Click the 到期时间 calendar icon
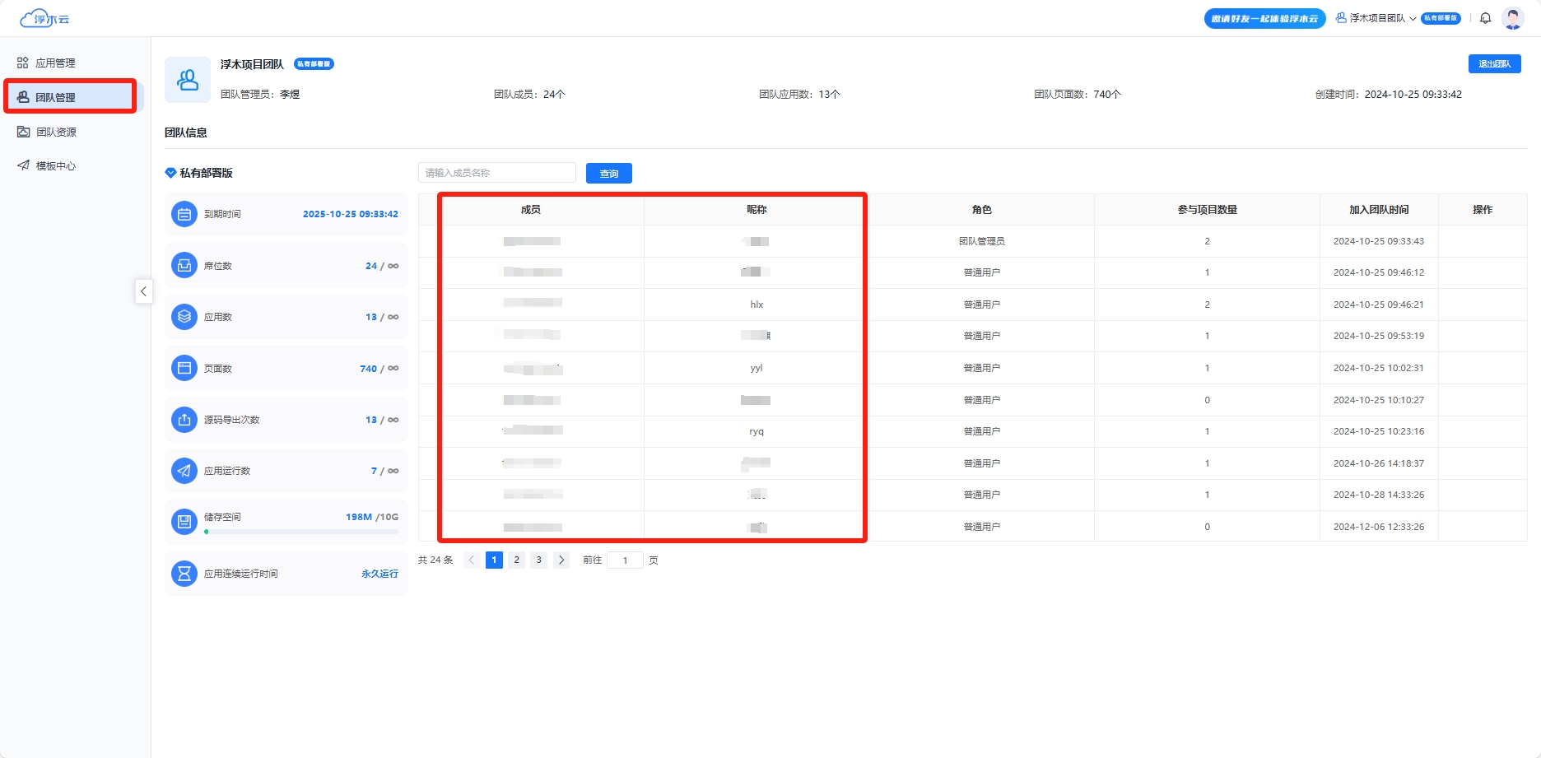1541x758 pixels. coord(184,214)
